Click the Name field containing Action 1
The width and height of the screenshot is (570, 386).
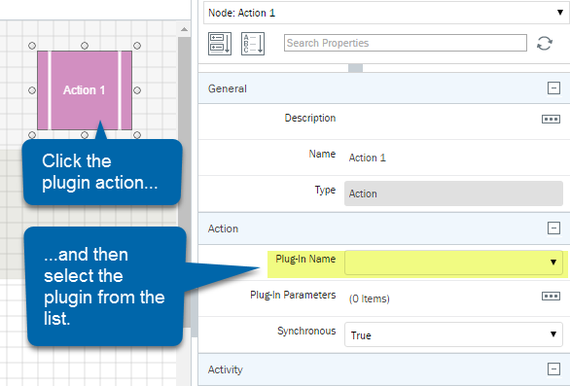453,158
